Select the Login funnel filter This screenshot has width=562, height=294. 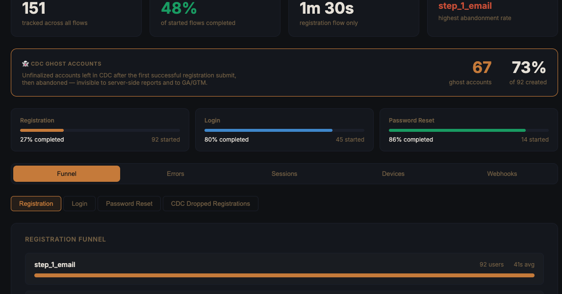tap(79, 203)
